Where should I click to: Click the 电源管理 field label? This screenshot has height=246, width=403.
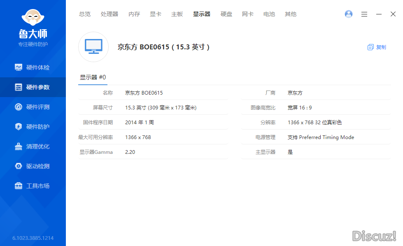[x=265, y=137]
